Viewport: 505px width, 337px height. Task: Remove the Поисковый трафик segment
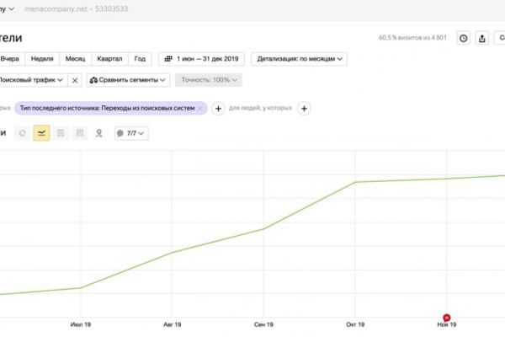click(x=75, y=80)
